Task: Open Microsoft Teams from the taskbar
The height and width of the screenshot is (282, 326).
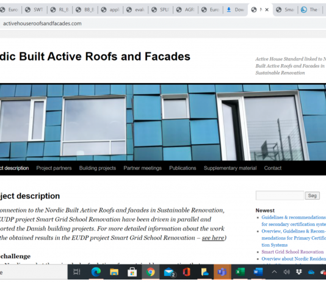Action: point(222,272)
